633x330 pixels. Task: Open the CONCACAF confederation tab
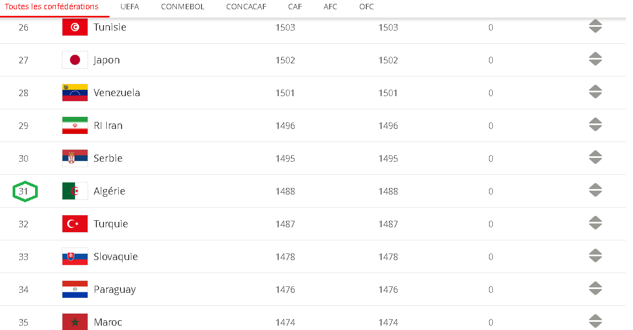(246, 7)
